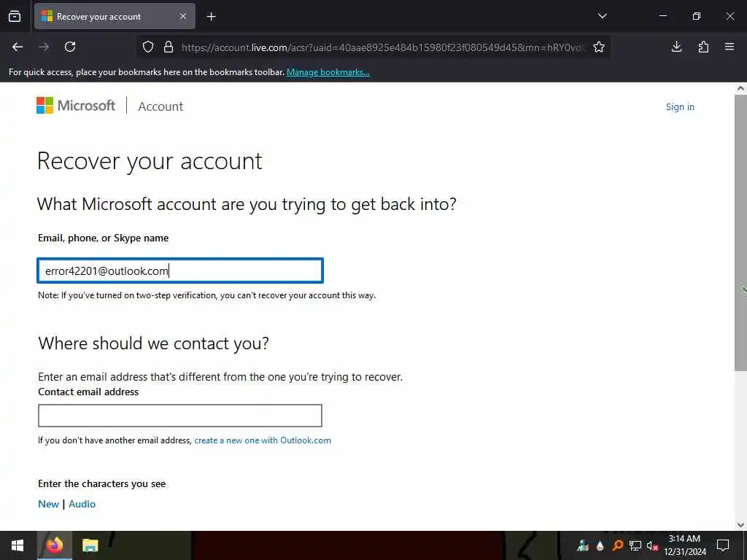
Task: Click the forward navigation arrow
Action: (x=44, y=47)
